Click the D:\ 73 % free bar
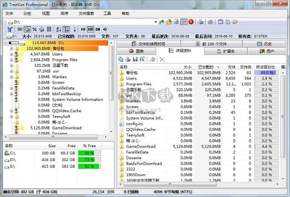Viewport: 290px width, 197px height. pos(89,160)
